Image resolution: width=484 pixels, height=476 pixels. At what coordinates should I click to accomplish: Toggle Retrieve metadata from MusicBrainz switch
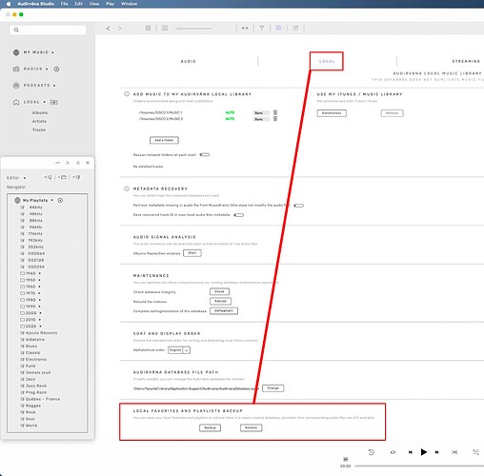pyautogui.click(x=298, y=206)
